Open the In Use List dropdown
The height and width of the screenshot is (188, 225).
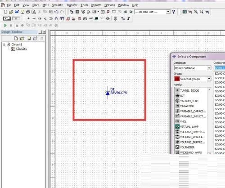(168, 12)
